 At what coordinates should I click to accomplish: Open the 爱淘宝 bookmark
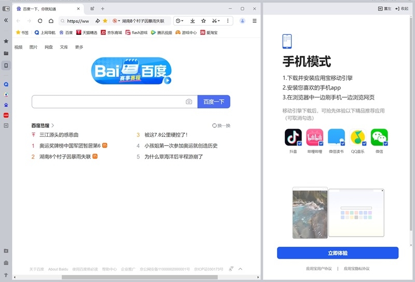point(209,33)
